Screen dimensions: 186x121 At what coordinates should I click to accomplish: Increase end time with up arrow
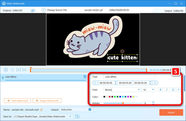tap(150, 82)
